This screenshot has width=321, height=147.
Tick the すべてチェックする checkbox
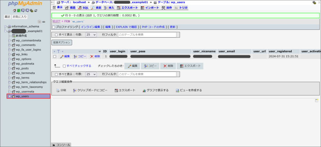[64, 66]
